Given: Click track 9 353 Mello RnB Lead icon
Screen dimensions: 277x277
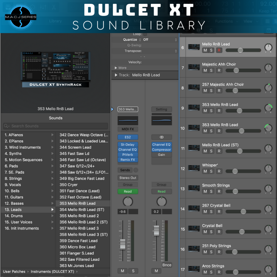Looking at the screenshot, I should click(x=194, y=107).
